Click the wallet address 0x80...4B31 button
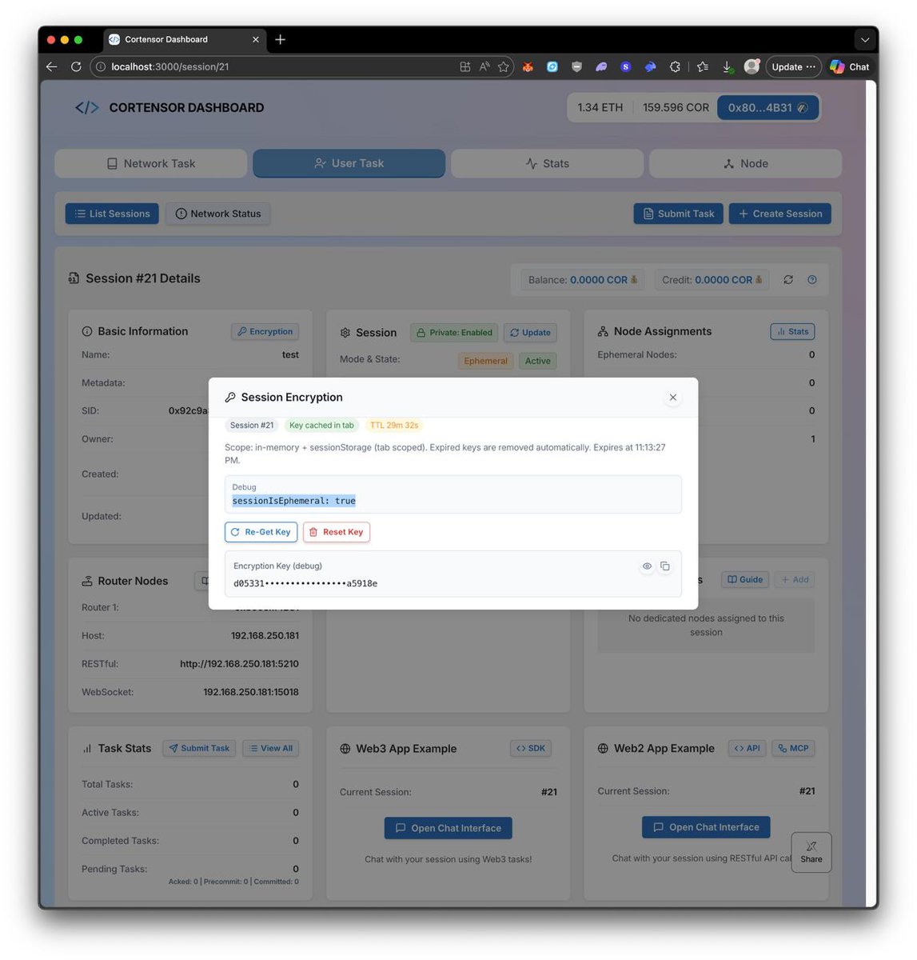The image size is (917, 960). click(767, 107)
